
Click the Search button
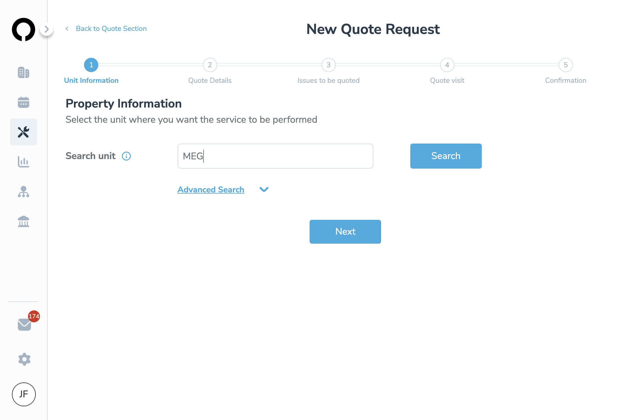pyautogui.click(x=446, y=156)
